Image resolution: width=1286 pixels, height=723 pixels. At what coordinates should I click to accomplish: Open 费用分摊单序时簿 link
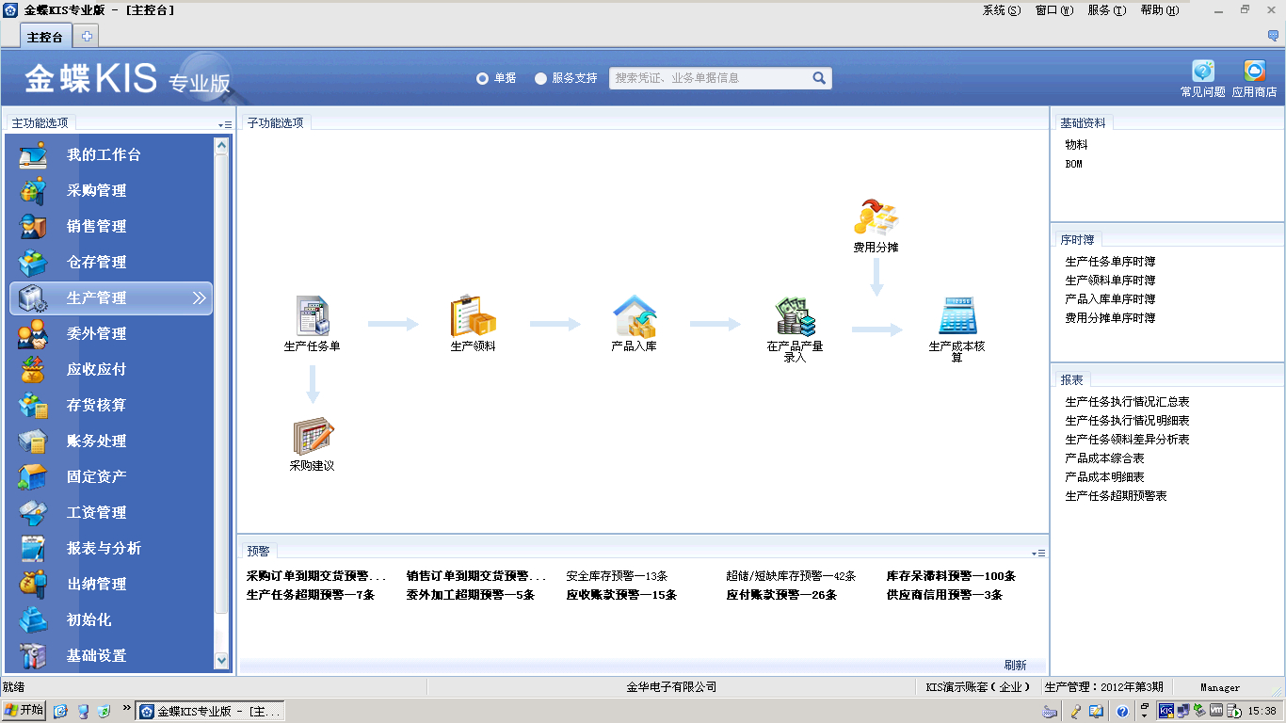coord(1110,318)
